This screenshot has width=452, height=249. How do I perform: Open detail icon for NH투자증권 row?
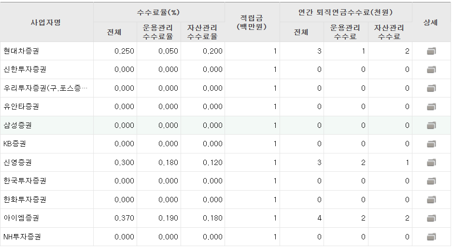point(431,237)
